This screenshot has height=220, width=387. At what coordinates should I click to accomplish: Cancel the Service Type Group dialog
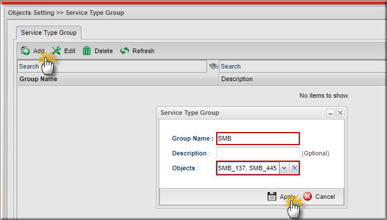[x=319, y=197]
